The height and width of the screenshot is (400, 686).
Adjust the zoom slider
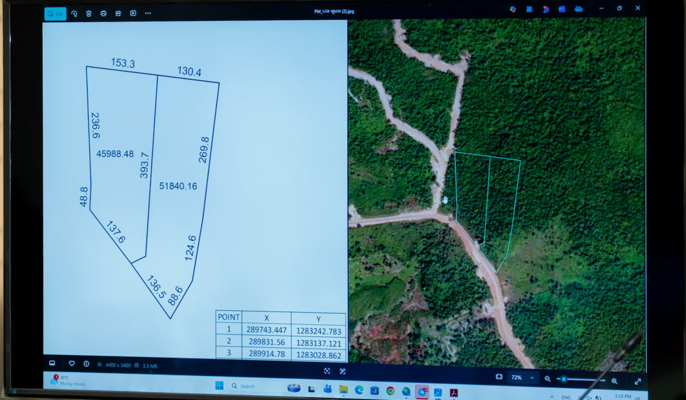(564, 379)
